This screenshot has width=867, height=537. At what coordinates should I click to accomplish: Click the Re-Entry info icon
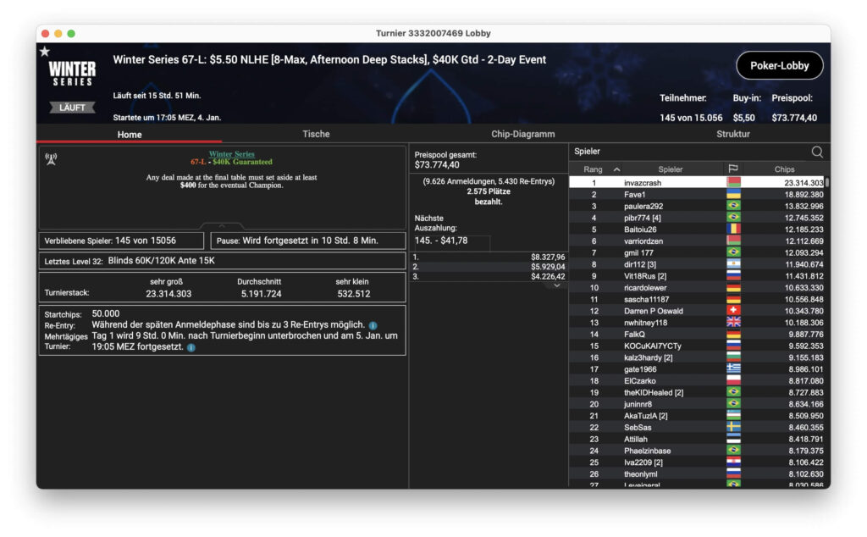(x=373, y=325)
